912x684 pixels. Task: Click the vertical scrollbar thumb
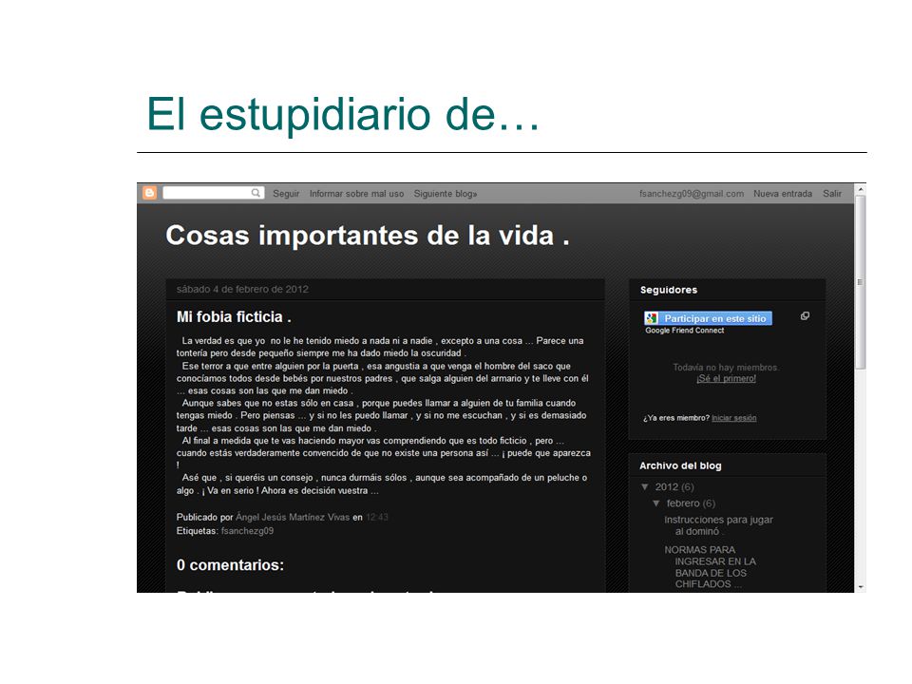[861, 282]
